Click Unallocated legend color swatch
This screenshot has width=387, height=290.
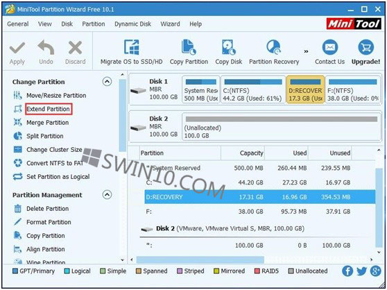point(291,271)
